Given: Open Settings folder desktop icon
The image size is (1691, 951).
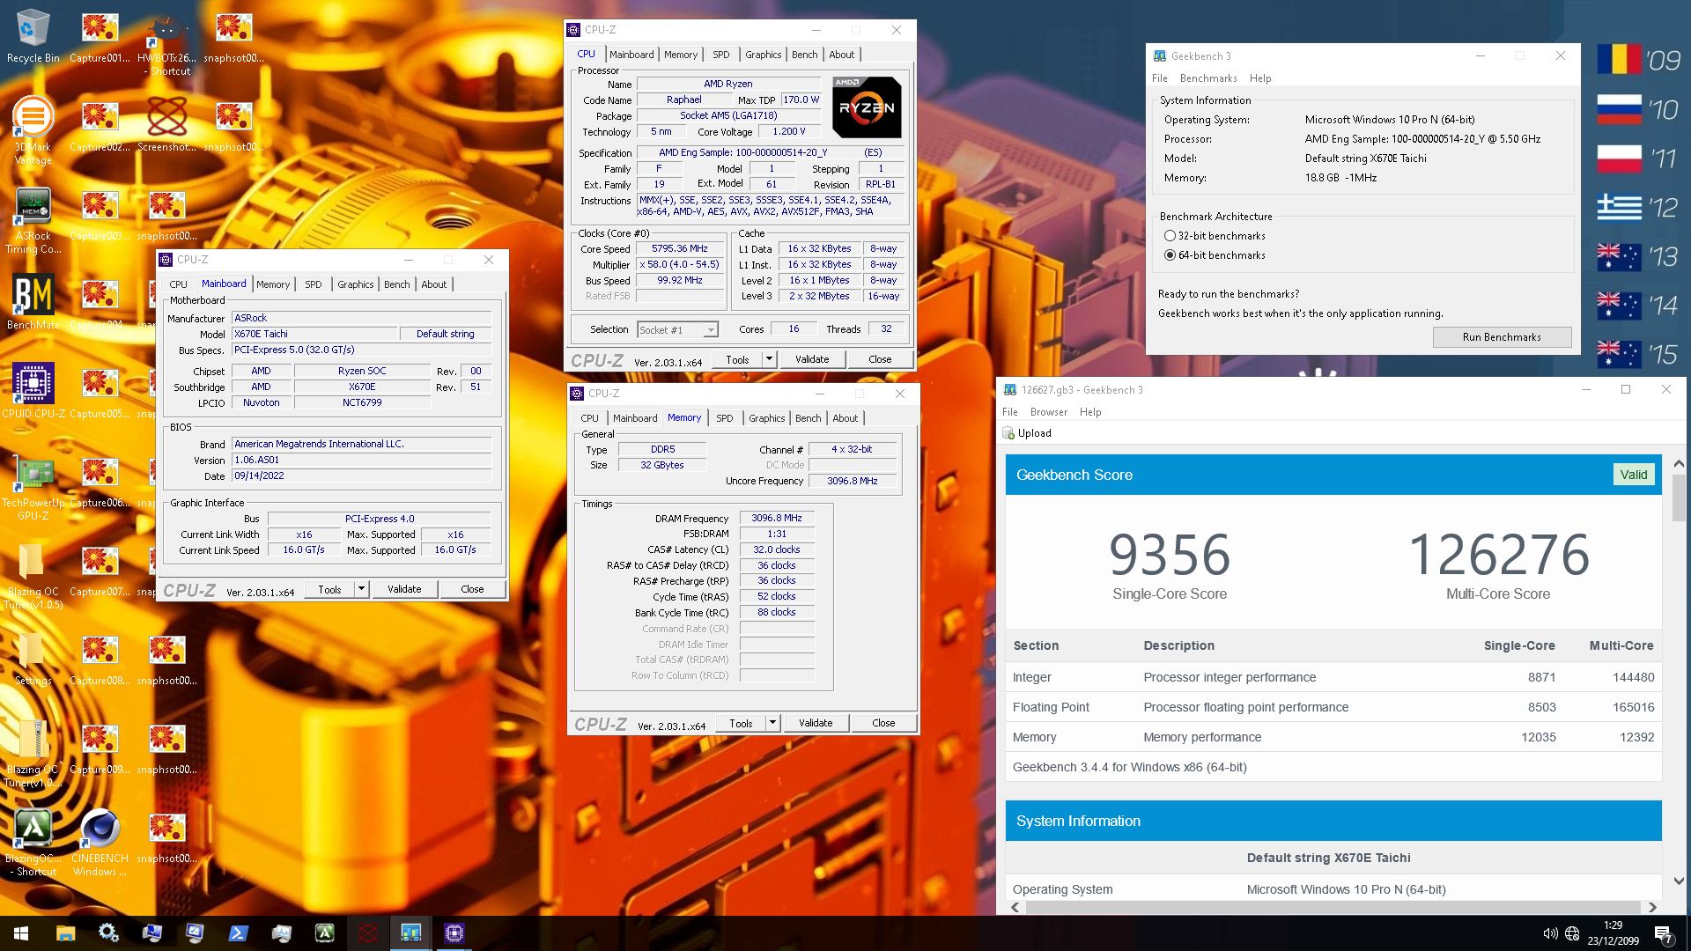Looking at the screenshot, I should tap(33, 659).
